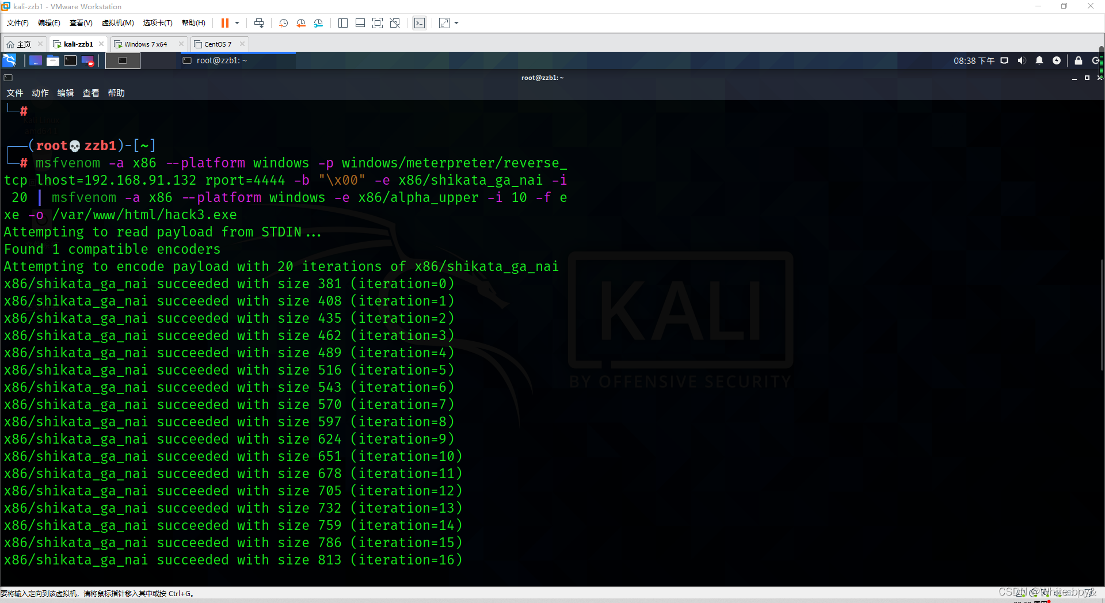
Task: Close the kali-zzb1 tab
Action: (x=101, y=44)
